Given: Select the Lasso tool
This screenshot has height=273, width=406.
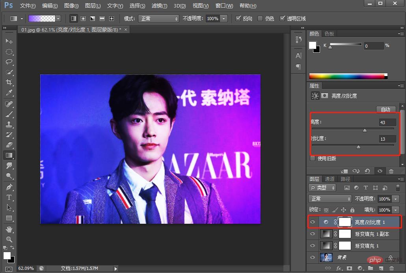Looking at the screenshot, I should click(x=9, y=62).
